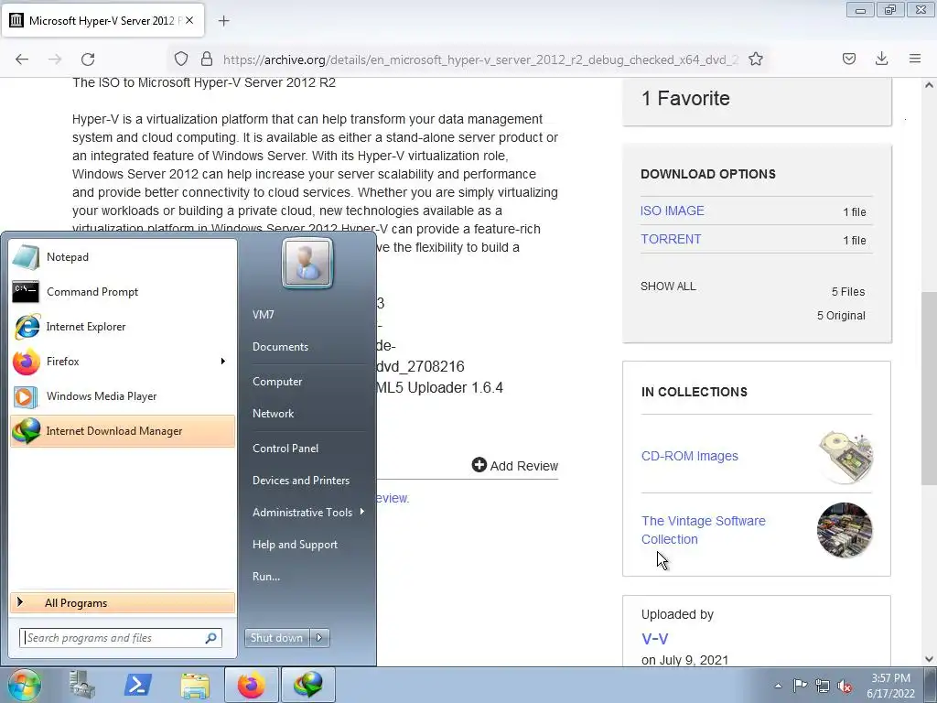Download via TORRENT link
This screenshot has height=703, width=937.
point(671,239)
